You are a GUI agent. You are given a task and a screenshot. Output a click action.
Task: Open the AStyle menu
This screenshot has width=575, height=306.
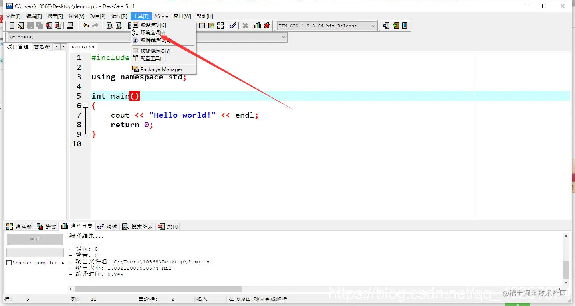point(161,16)
